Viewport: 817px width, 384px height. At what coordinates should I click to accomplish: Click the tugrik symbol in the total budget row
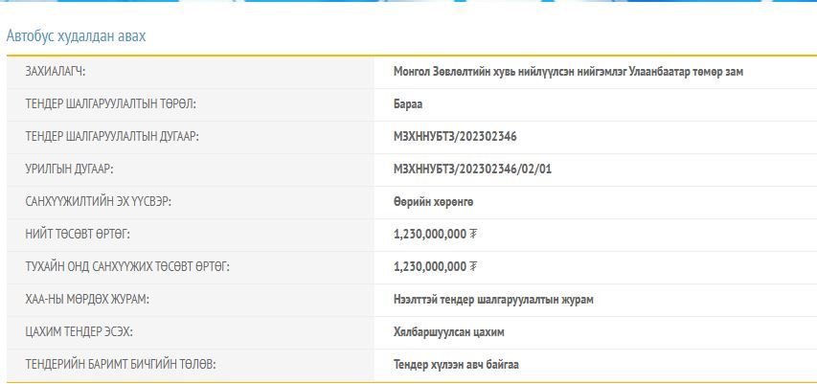coord(473,235)
